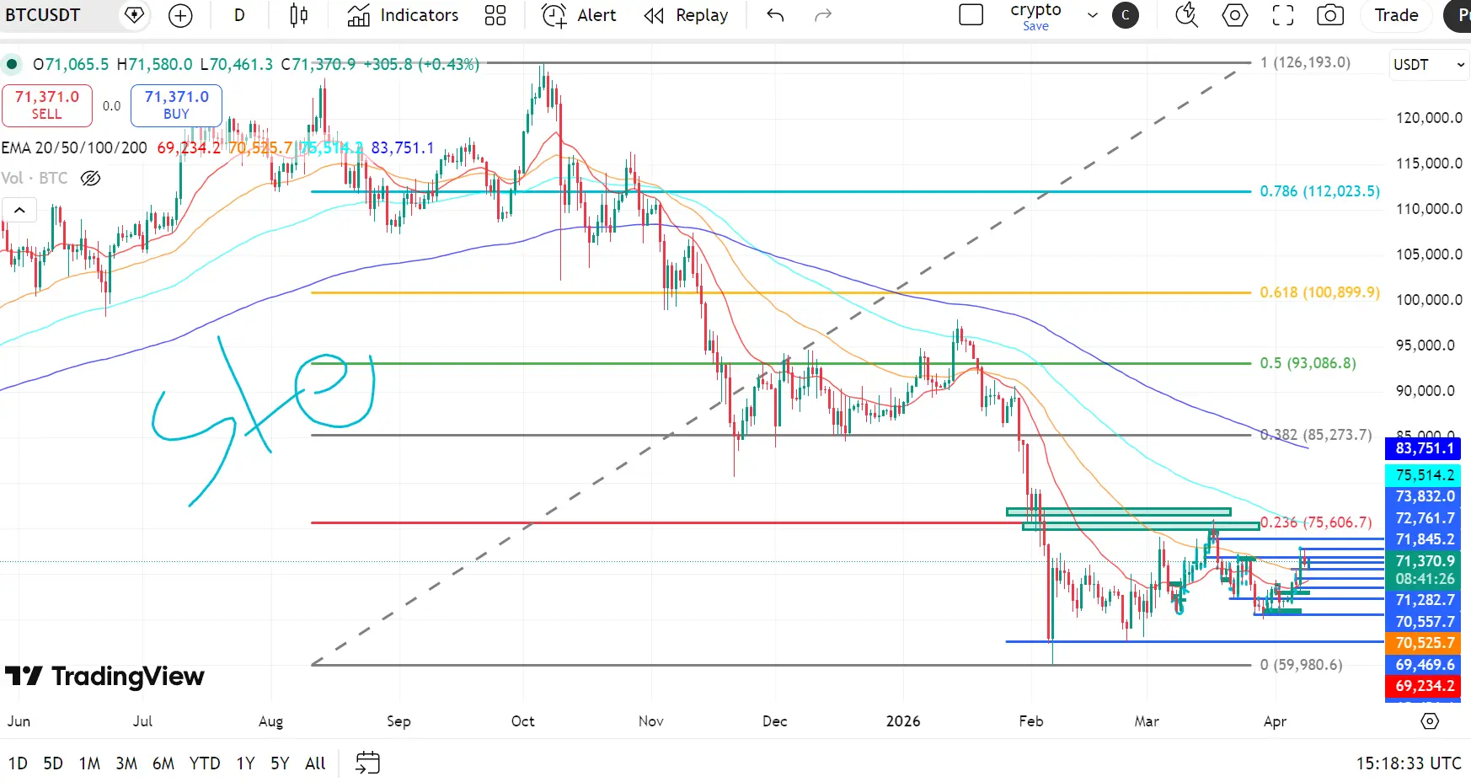Select the 1Y time range
Viewport: 1471px width, 782px height.
click(x=245, y=763)
